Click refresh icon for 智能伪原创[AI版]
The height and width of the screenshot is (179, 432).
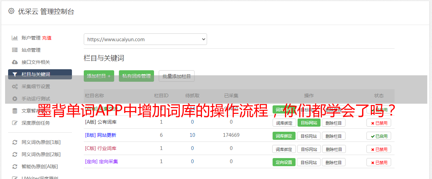15,167
